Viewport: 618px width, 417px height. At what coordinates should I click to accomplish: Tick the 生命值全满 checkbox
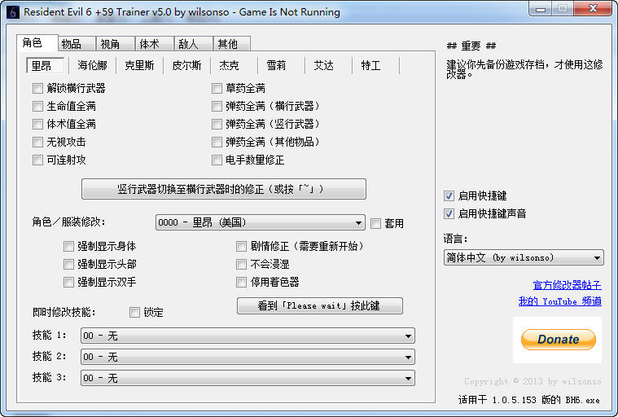37,106
